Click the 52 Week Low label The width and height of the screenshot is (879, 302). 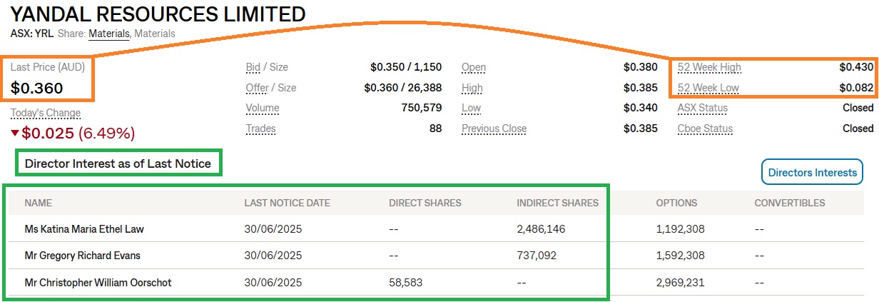708,88
